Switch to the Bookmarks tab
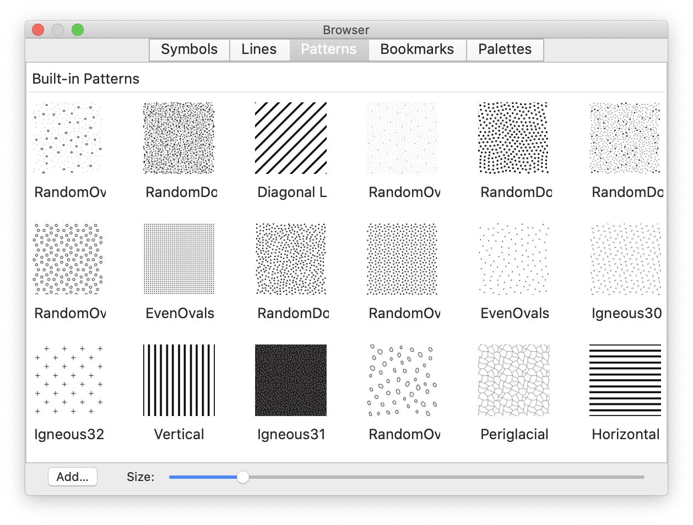693x525 pixels. pos(417,50)
